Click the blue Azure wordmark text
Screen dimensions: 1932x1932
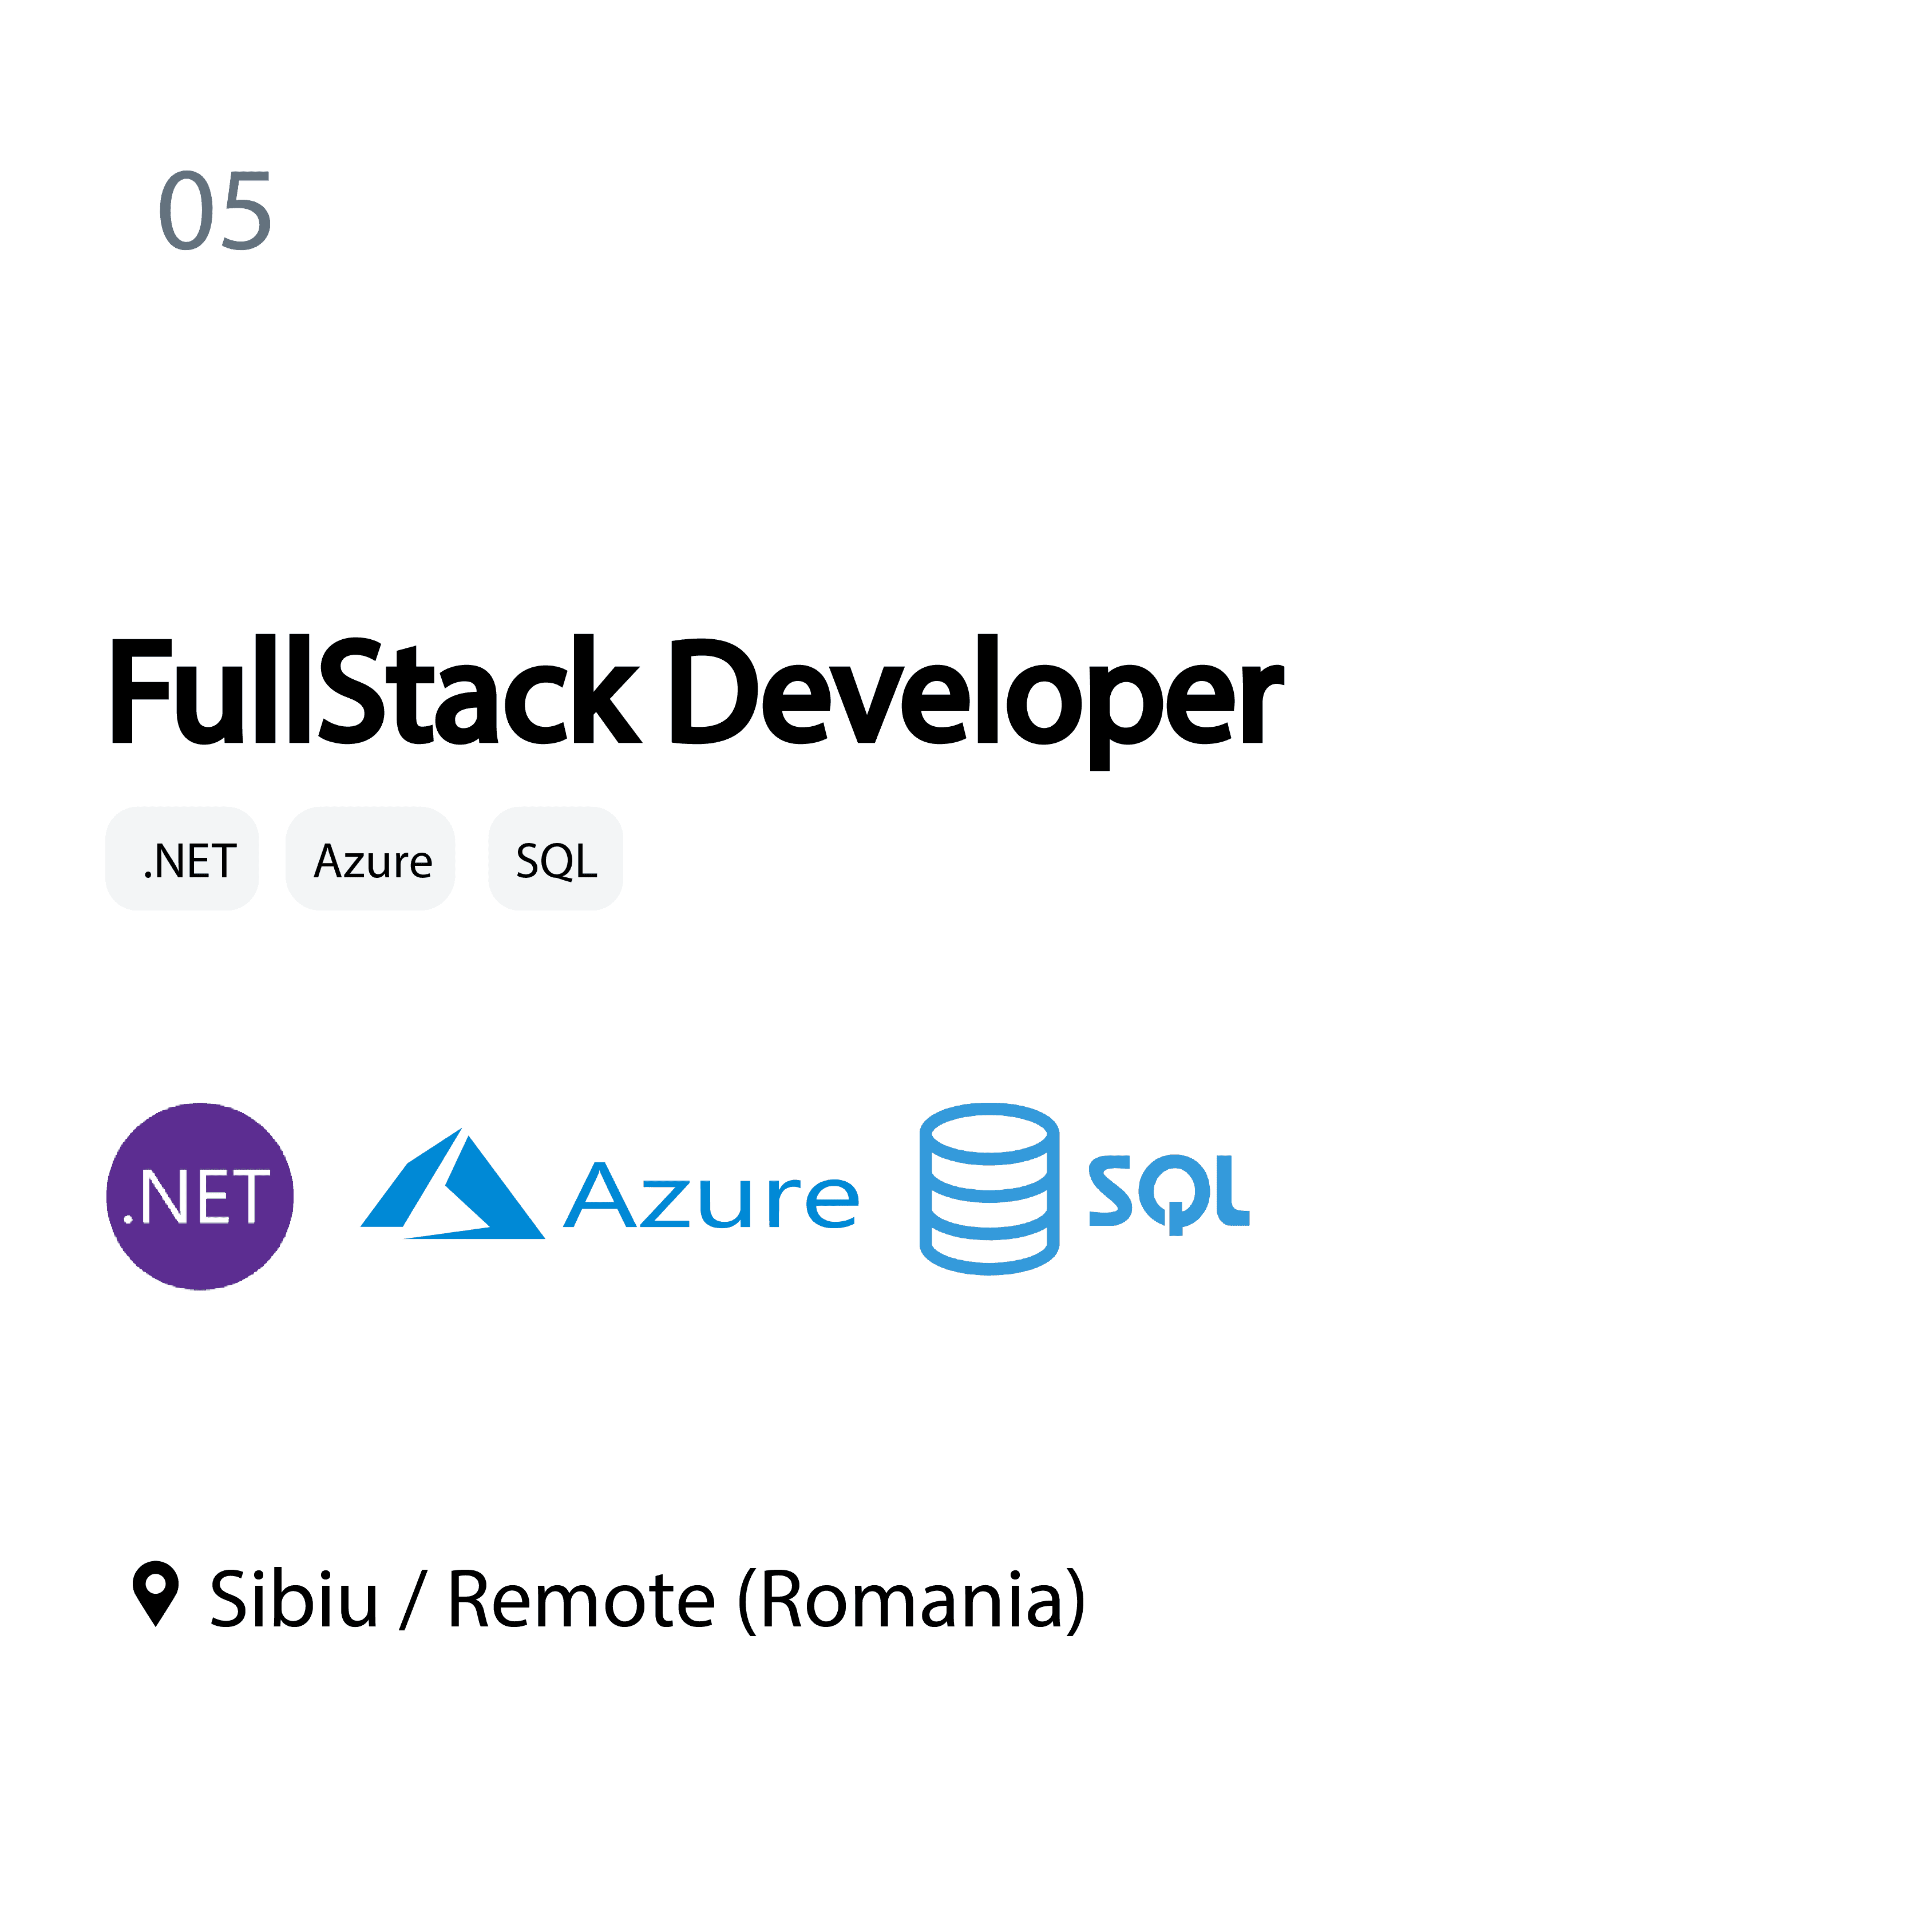click(711, 1196)
